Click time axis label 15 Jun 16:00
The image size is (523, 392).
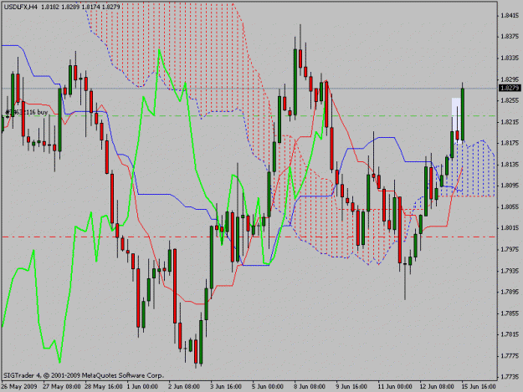479,386
